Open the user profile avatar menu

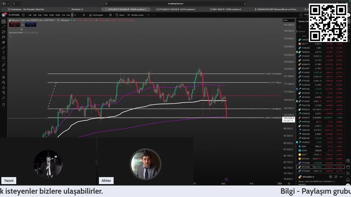click(x=4, y=15)
